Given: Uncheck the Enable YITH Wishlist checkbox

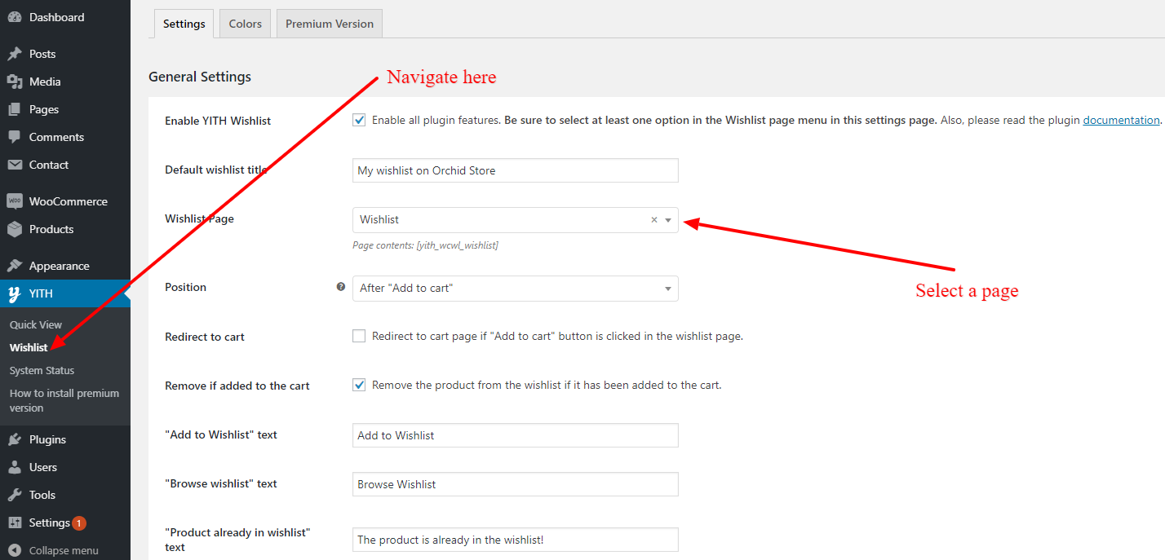Looking at the screenshot, I should (x=359, y=120).
